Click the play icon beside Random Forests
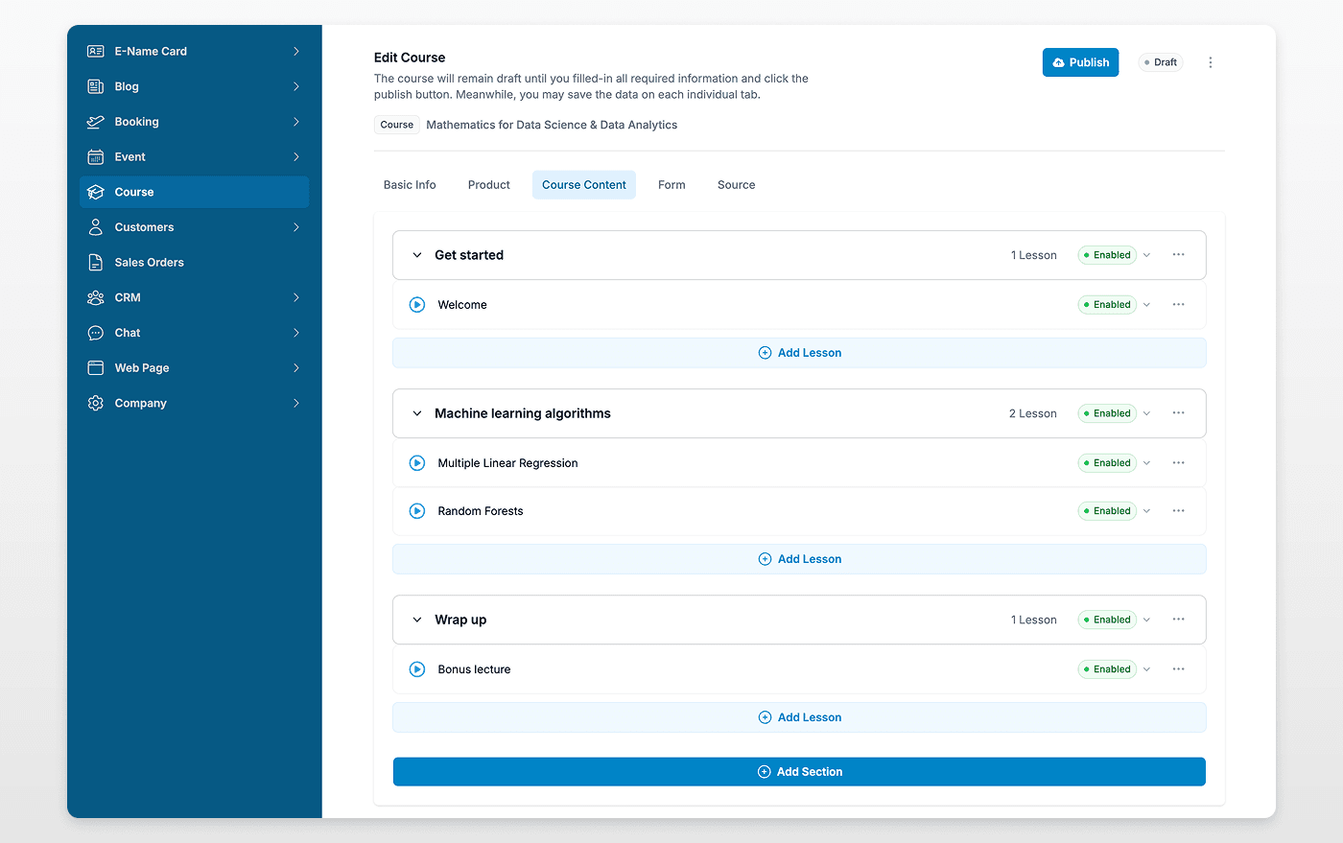Viewport: 1343px width, 843px height. pyautogui.click(x=417, y=511)
